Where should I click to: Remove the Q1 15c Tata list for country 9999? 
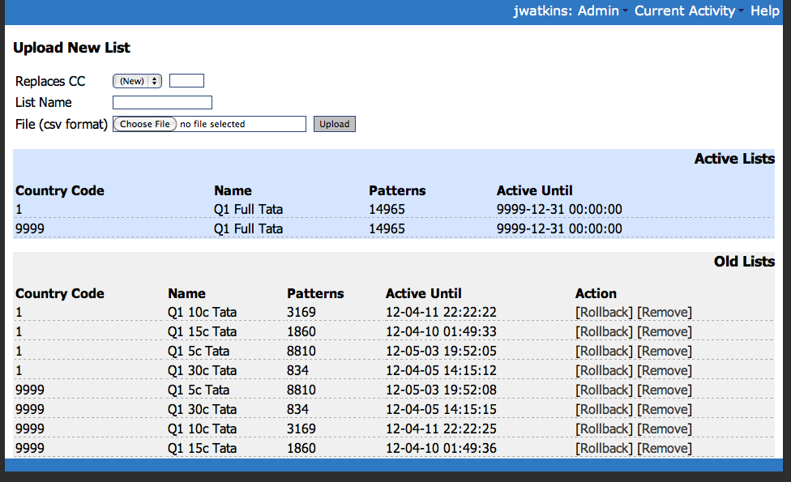point(665,449)
